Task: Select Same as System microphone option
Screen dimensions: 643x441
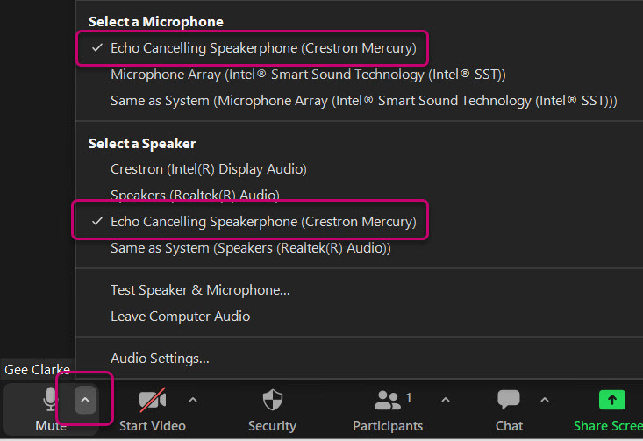Action: point(364,101)
